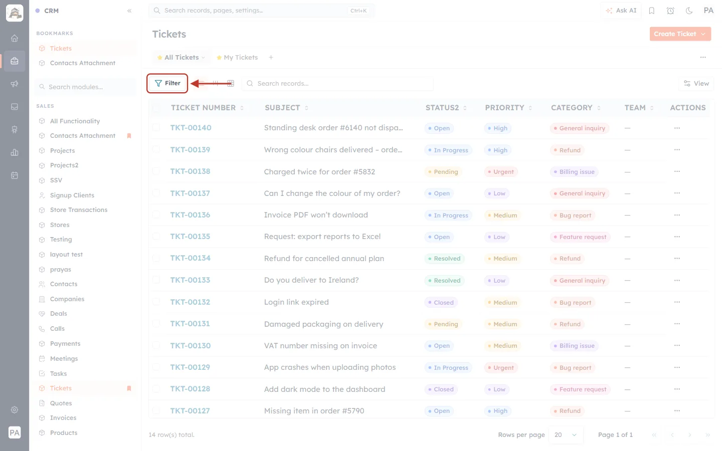Open the View options button
This screenshot has width=722, height=451.
tap(696, 84)
